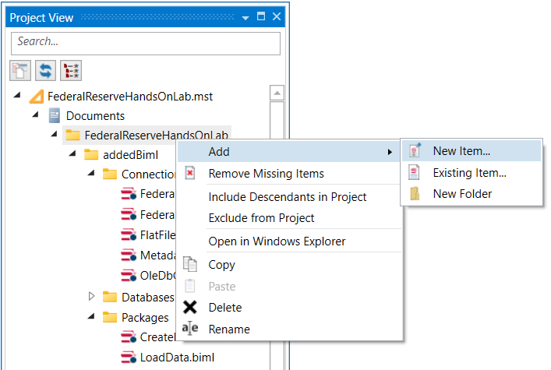This screenshot has width=551, height=370.
Task: Click the OleDb biml file icon
Action: 129,276
